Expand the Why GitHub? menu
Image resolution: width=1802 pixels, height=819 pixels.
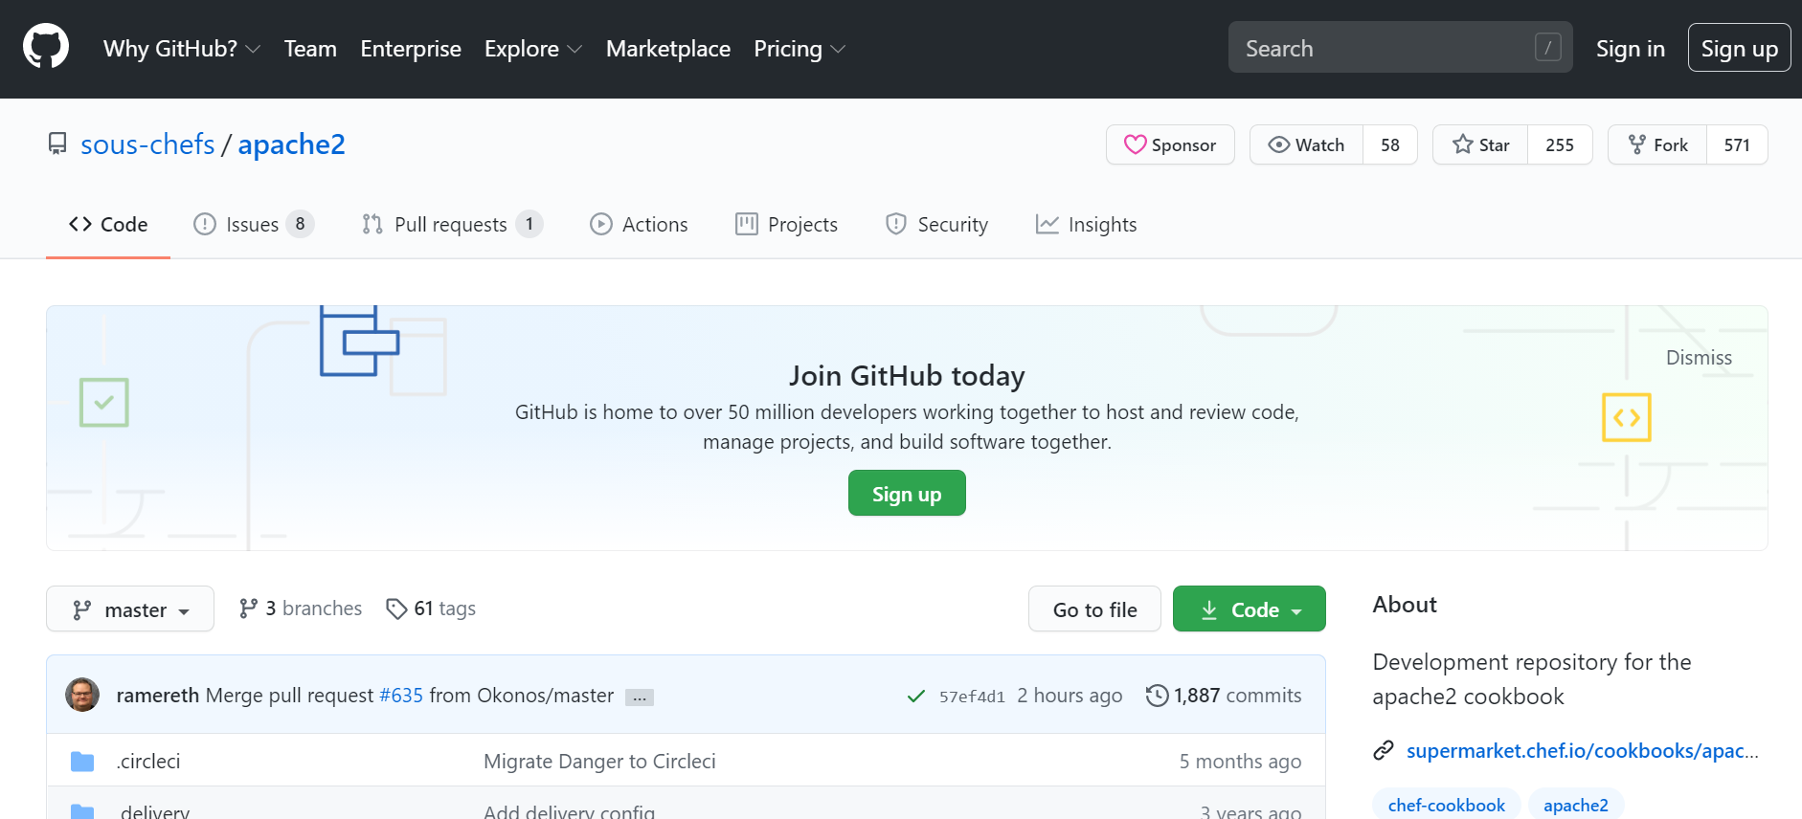[x=182, y=49]
